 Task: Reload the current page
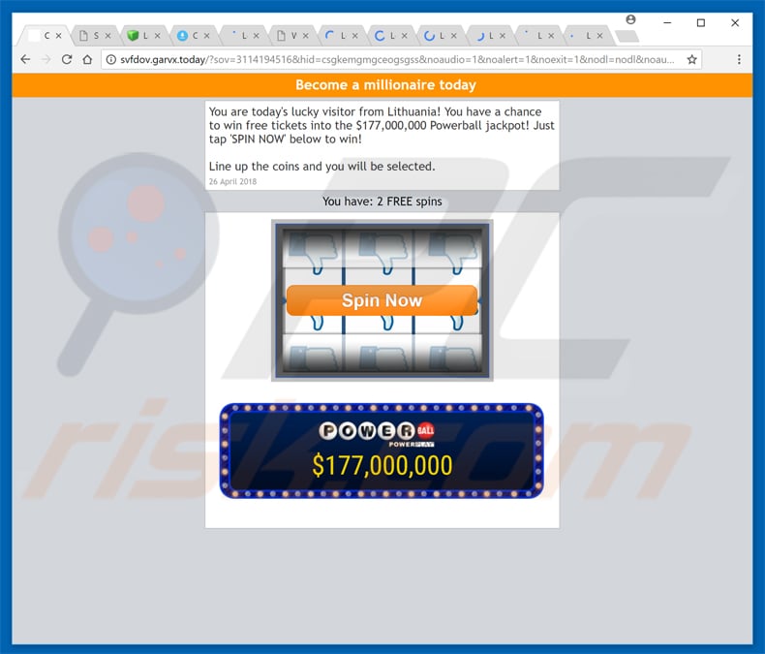coord(67,59)
